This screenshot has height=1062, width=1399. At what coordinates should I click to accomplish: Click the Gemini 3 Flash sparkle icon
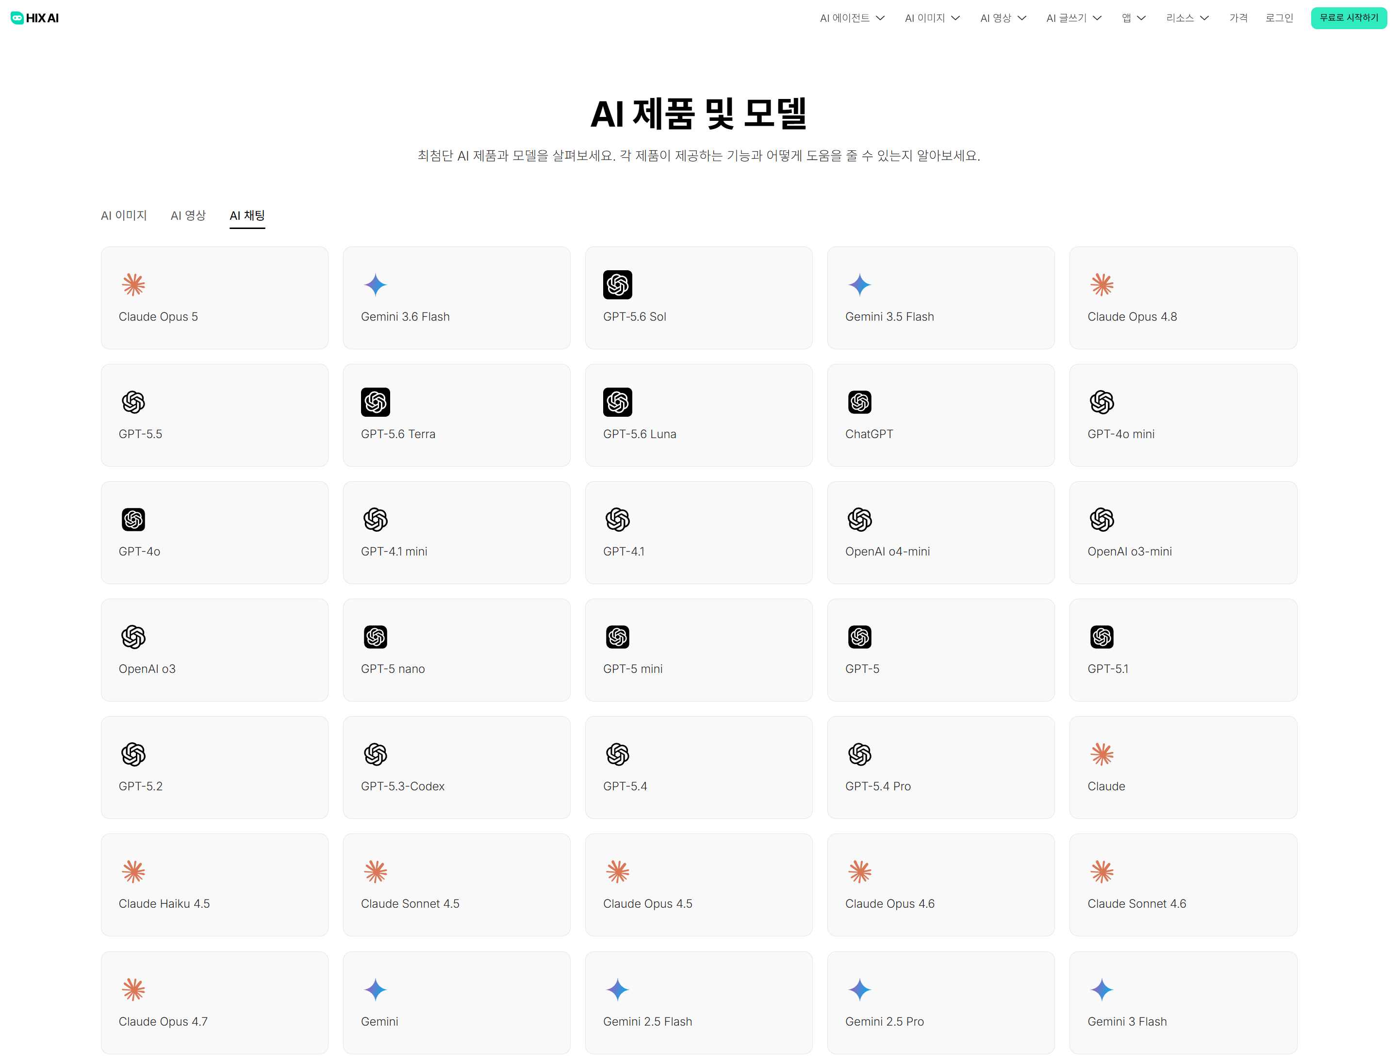pyautogui.click(x=1103, y=989)
